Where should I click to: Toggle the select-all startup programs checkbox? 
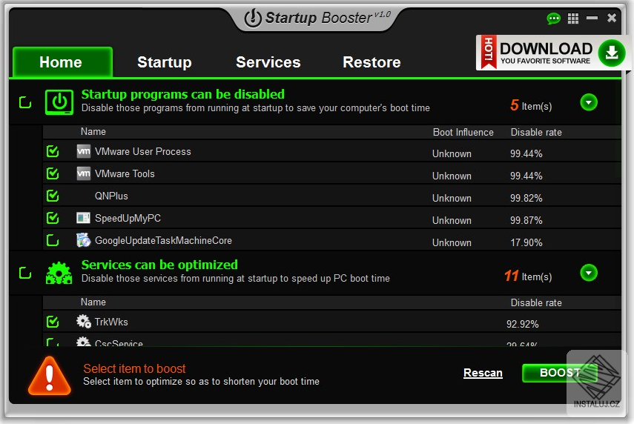click(25, 102)
